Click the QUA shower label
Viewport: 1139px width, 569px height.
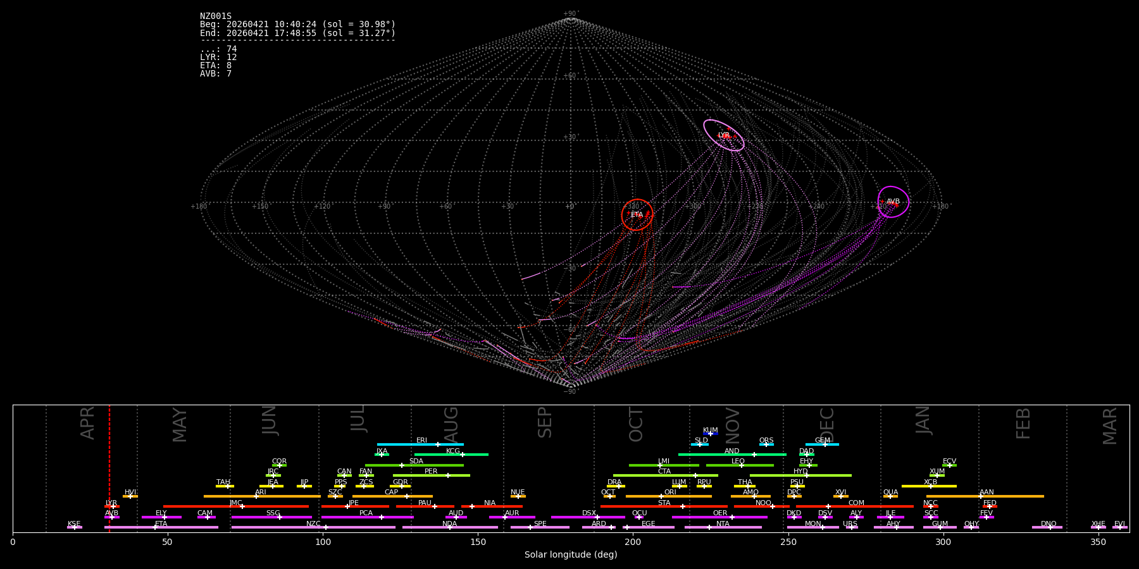(891, 493)
